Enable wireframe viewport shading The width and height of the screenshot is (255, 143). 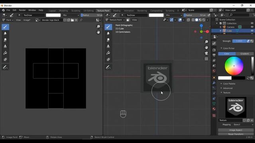coord(193,20)
